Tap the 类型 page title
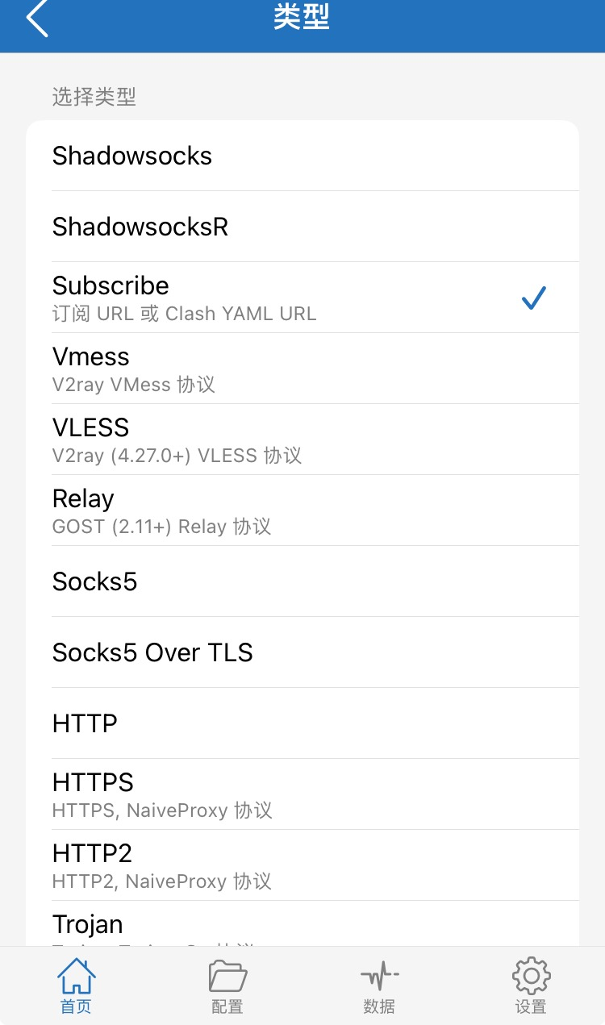605x1025 pixels. click(x=302, y=18)
